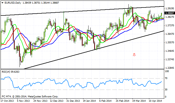
Task: Click price axis value 1.34645
Action: tap(170, 51)
